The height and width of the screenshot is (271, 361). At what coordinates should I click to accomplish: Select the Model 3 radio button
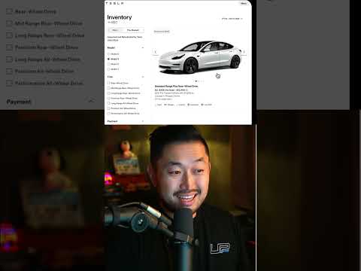(x=108, y=59)
